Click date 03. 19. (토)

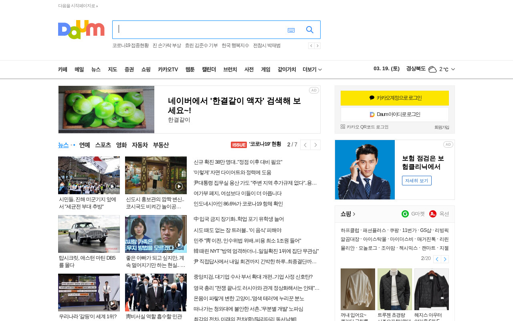pos(386,69)
